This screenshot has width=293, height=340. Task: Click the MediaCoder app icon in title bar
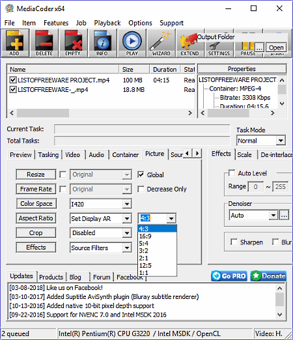[x=9, y=8]
